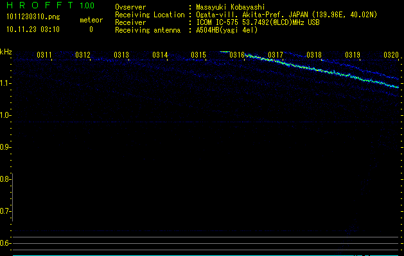Click the meteor count label

click(x=91, y=20)
